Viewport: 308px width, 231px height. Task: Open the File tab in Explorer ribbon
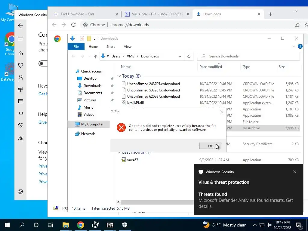tap(76, 47)
